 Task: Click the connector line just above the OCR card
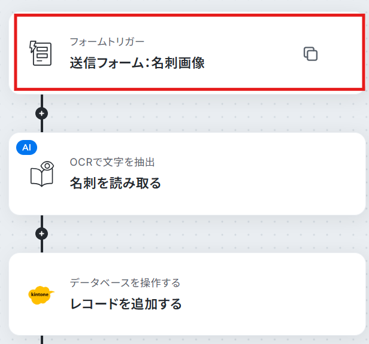click(42, 126)
